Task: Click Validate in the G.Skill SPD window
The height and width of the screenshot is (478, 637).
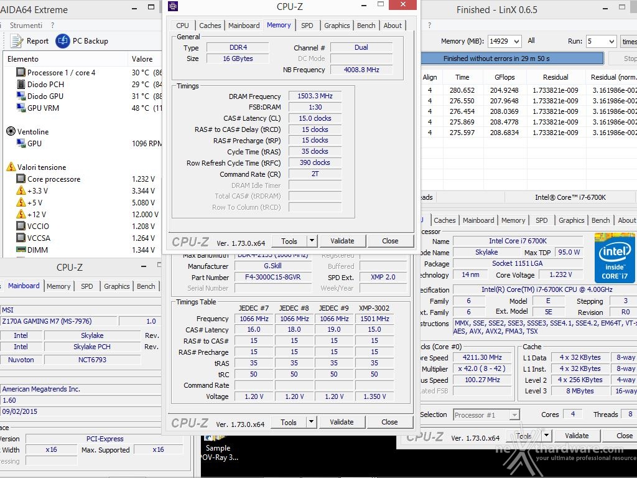Action: tap(342, 422)
